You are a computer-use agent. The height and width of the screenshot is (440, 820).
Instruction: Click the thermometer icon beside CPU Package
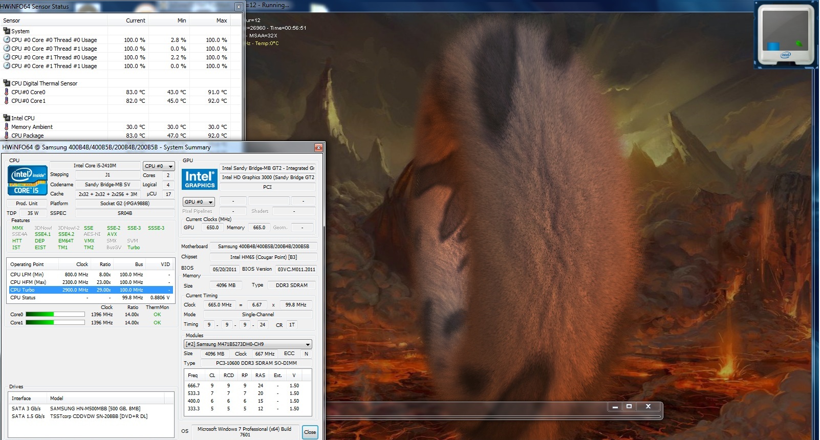tap(7, 135)
